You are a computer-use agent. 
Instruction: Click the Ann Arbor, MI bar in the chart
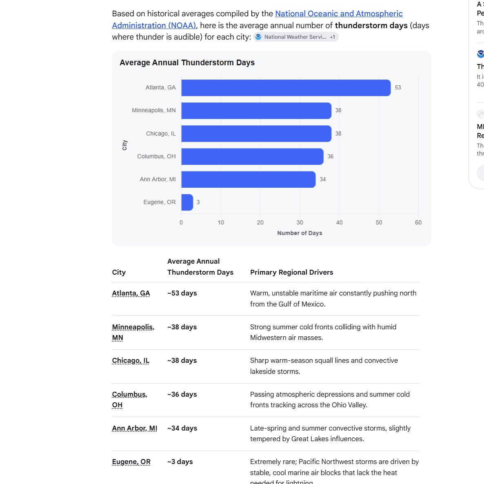click(248, 179)
